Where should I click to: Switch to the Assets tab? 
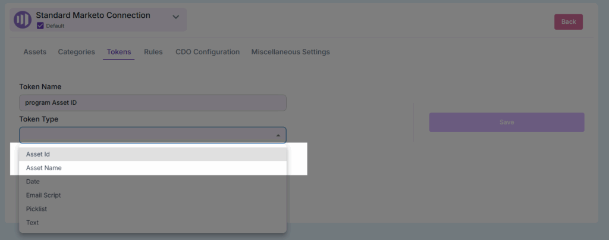[34, 52]
